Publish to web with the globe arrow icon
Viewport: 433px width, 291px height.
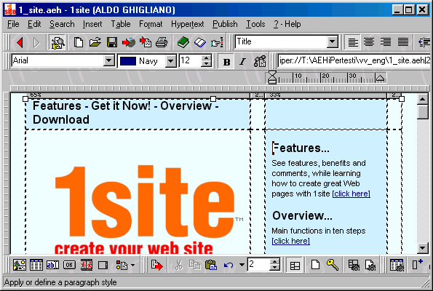[129, 42]
